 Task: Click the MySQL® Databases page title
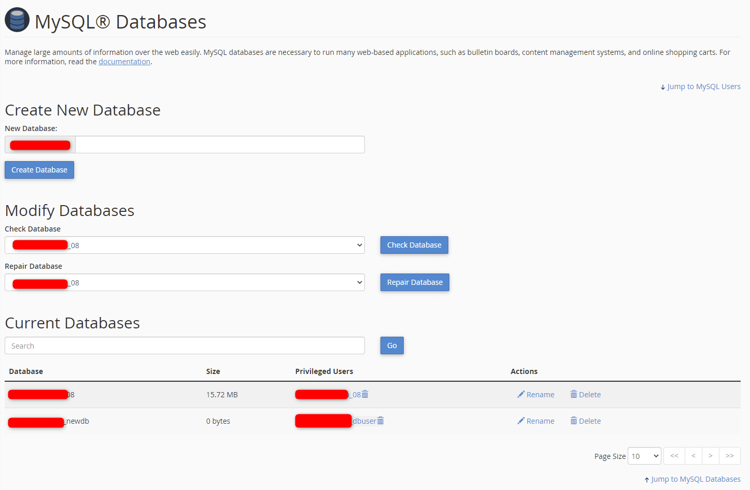(120, 22)
